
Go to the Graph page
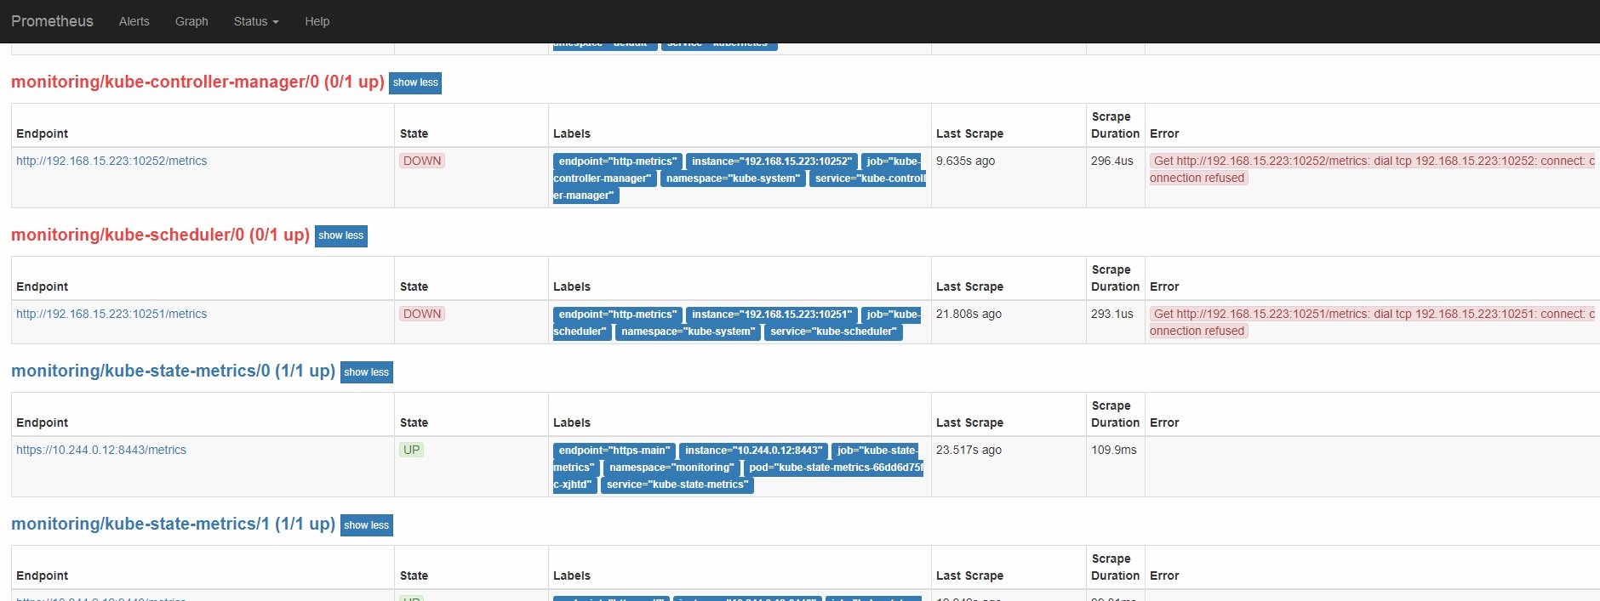(x=191, y=21)
